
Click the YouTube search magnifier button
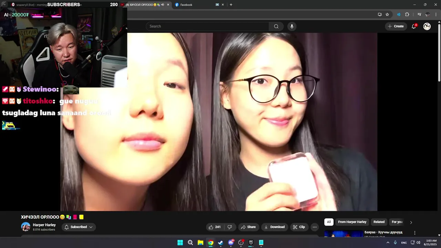tap(276, 27)
